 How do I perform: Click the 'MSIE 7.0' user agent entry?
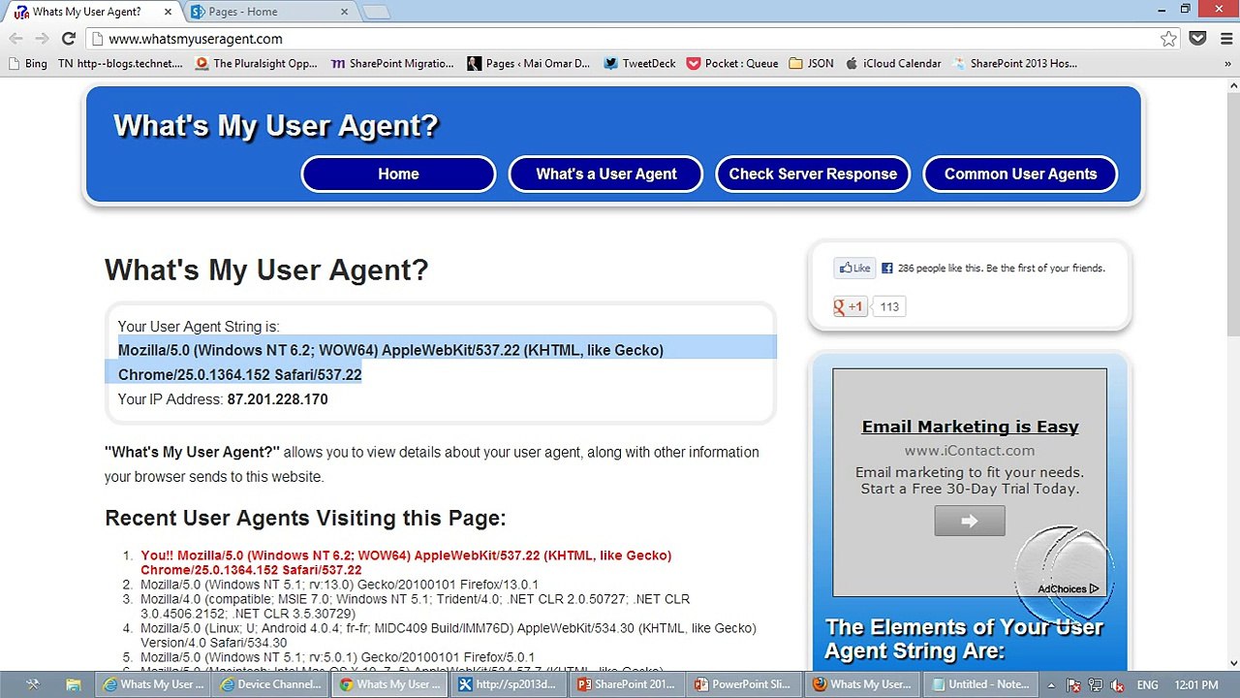[415, 607]
